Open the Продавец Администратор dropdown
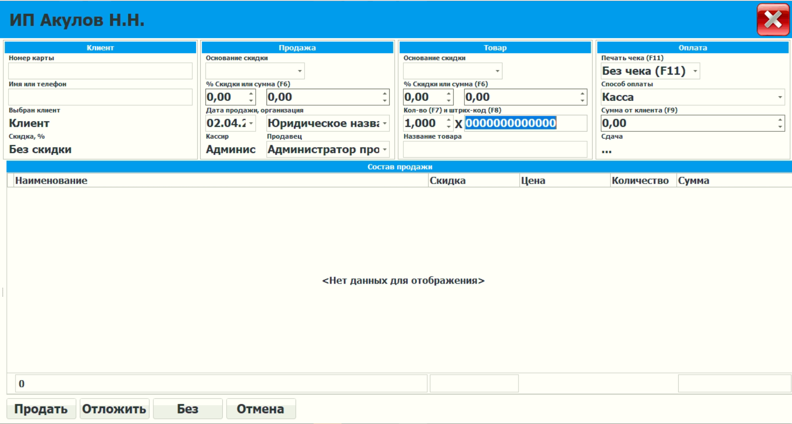This screenshot has height=424, width=792. 385,149
